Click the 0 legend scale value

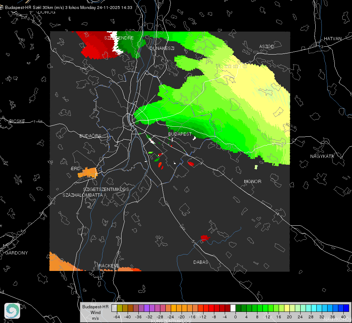tap(235, 317)
